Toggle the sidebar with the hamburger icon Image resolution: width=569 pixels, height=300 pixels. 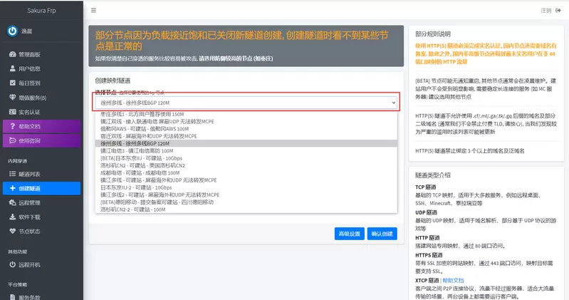tap(93, 11)
